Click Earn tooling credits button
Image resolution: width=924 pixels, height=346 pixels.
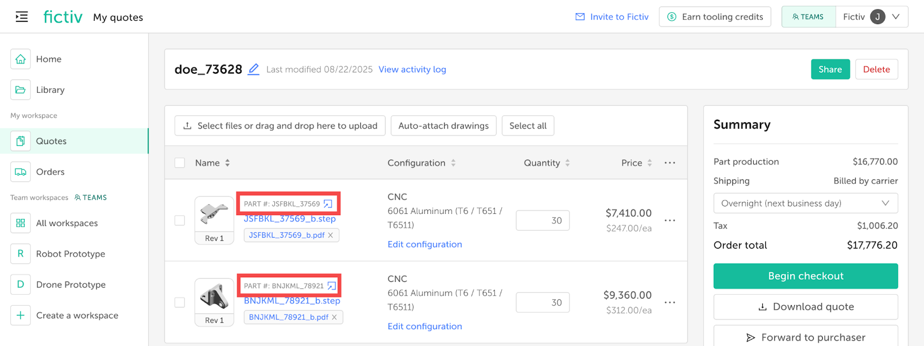point(715,17)
